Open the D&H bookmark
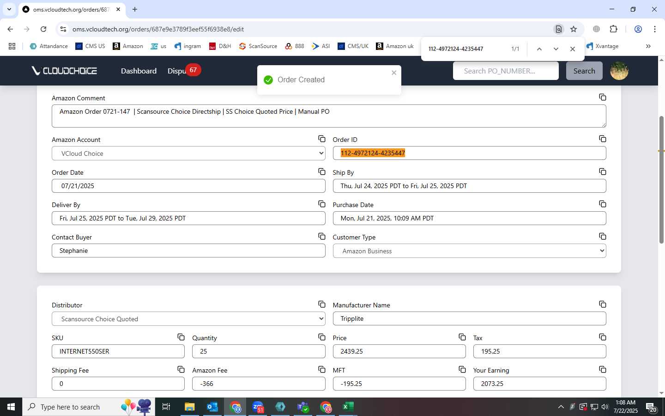Viewport: 665px width, 416px height. [220, 46]
